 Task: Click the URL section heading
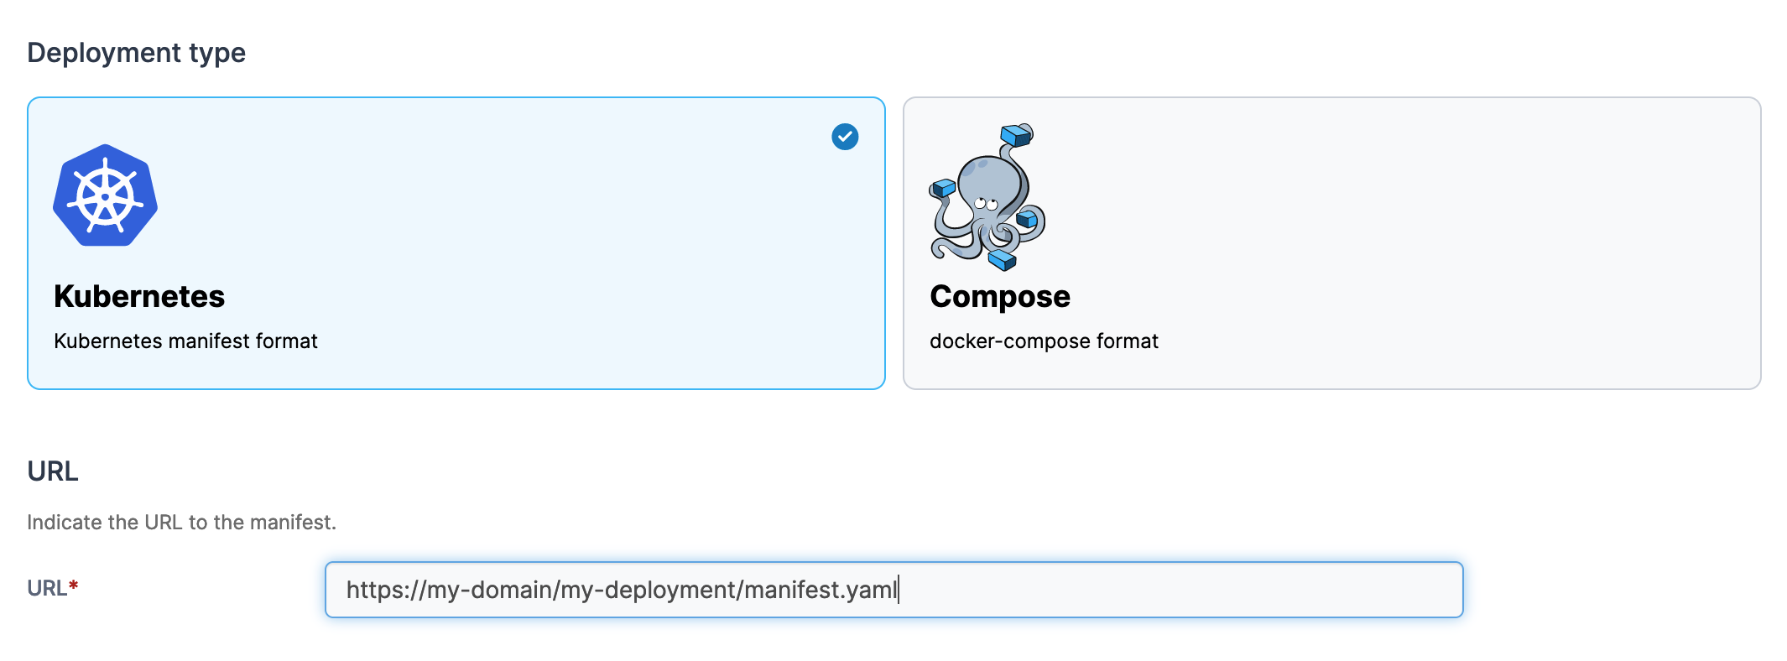coord(53,471)
